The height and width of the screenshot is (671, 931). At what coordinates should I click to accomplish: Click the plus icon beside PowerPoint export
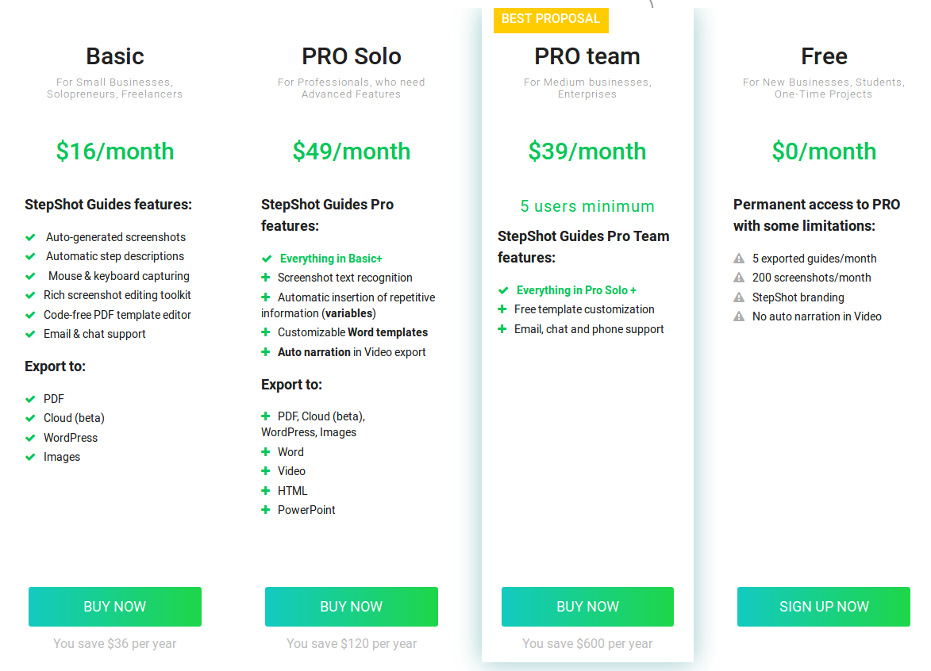tap(266, 510)
